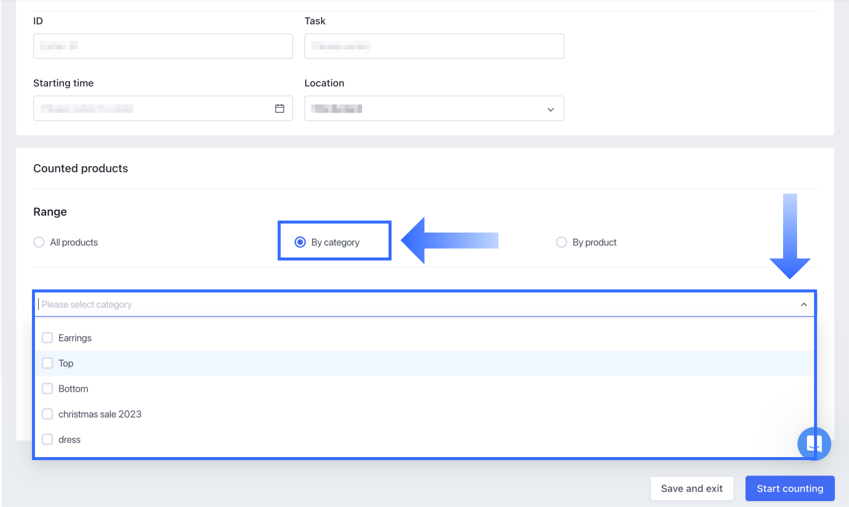Focus the ID input field
Viewport: 849px width, 507px height.
[x=163, y=46]
